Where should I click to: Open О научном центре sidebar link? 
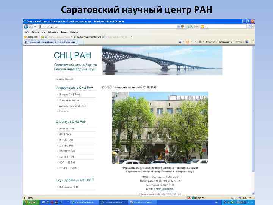(x=69, y=100)
